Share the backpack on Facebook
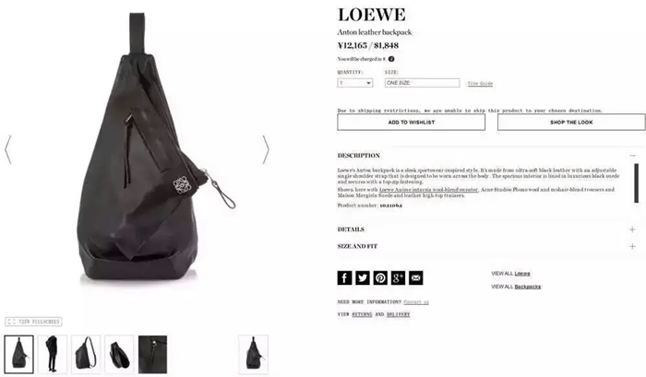Screen dimensions: 646x377 click(344, 277)
